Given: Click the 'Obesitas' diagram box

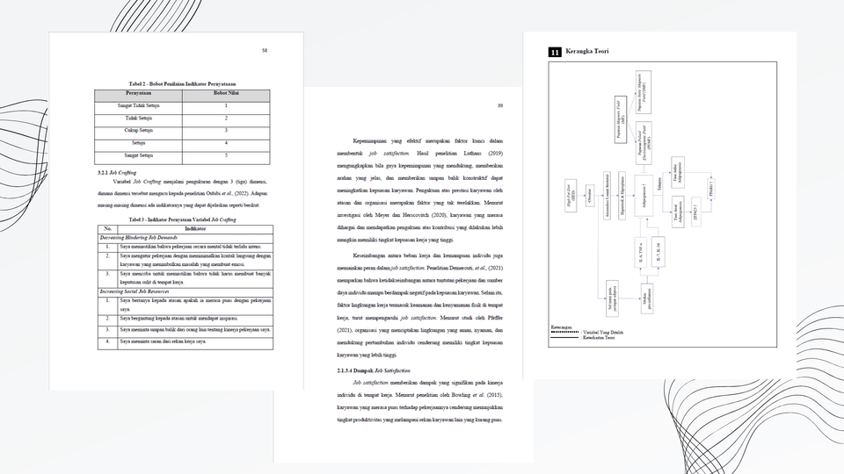Looking at the screenshot, I should [x=589, y=196].
